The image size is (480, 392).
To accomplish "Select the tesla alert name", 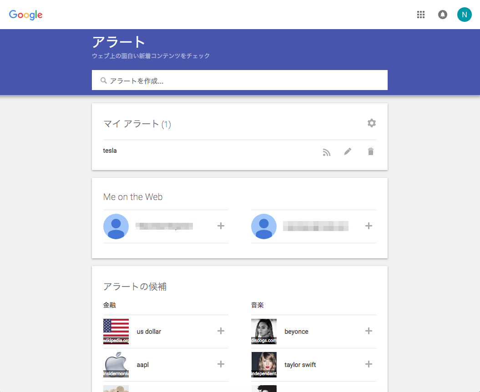I will [110, 151].
